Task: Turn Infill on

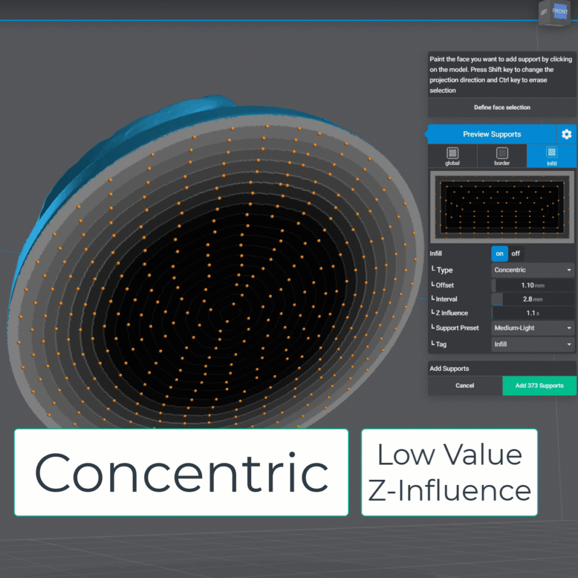Action: pyautogui.click(x=499, y=253)
